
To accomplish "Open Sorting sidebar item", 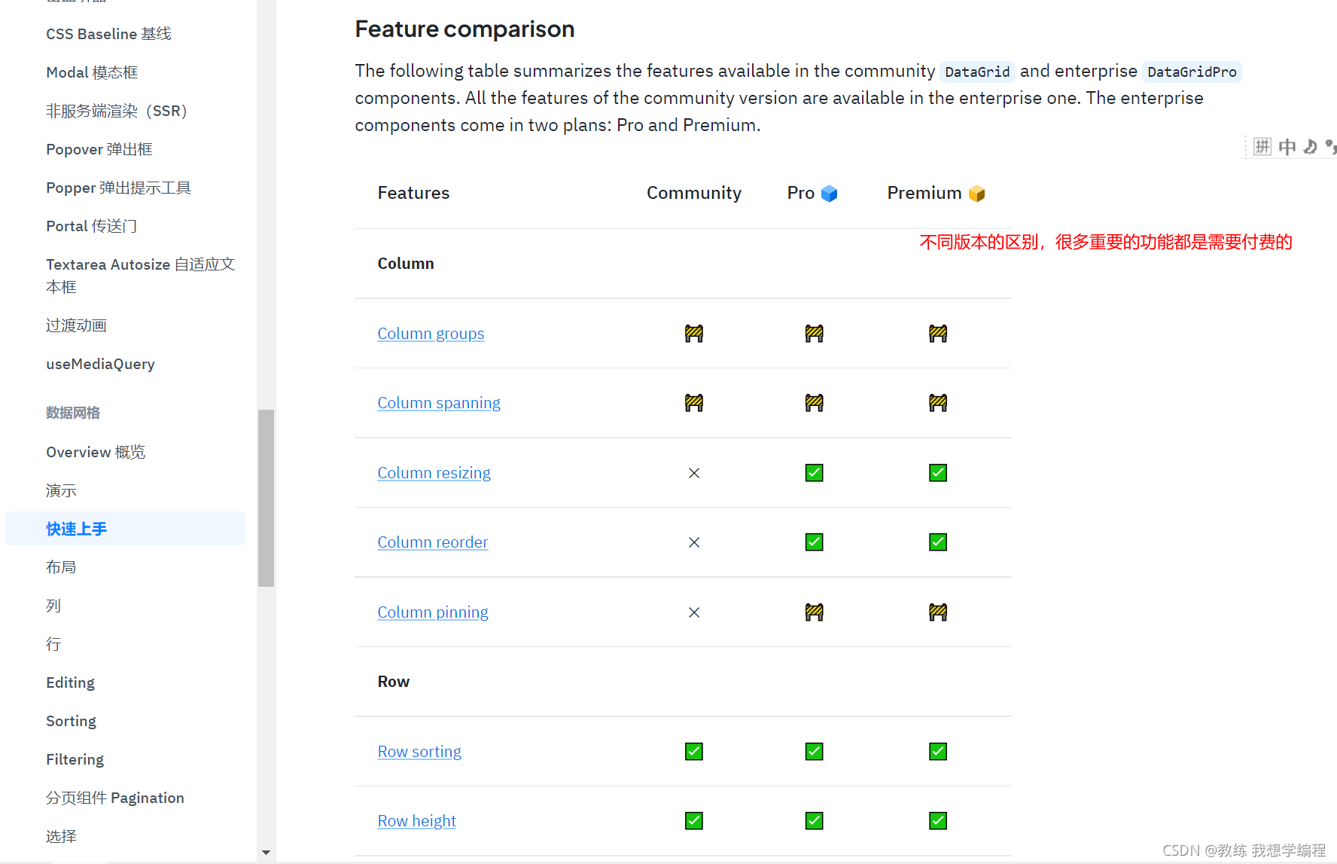I will [71, 721].
